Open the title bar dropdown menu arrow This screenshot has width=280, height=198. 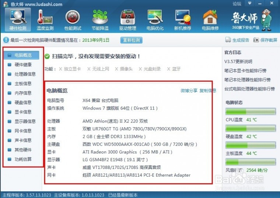tap(250, 3)
